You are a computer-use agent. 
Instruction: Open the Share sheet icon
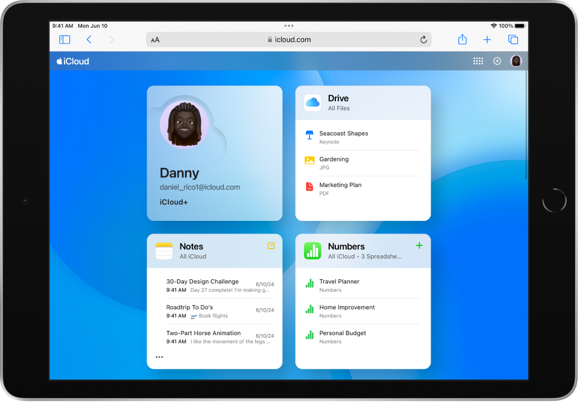463,39
